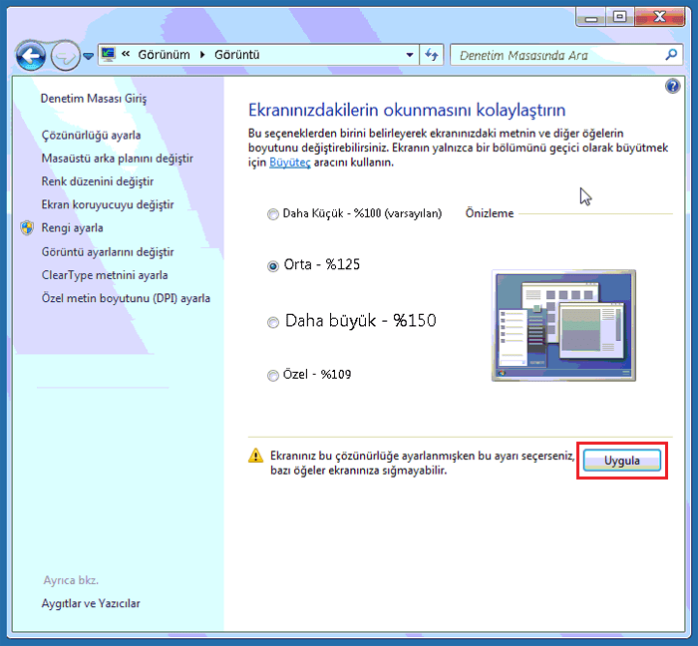Click the yellow warning icon
This screenshot has width=698, height=646.
pyautogui.click(x=256, y=456)
